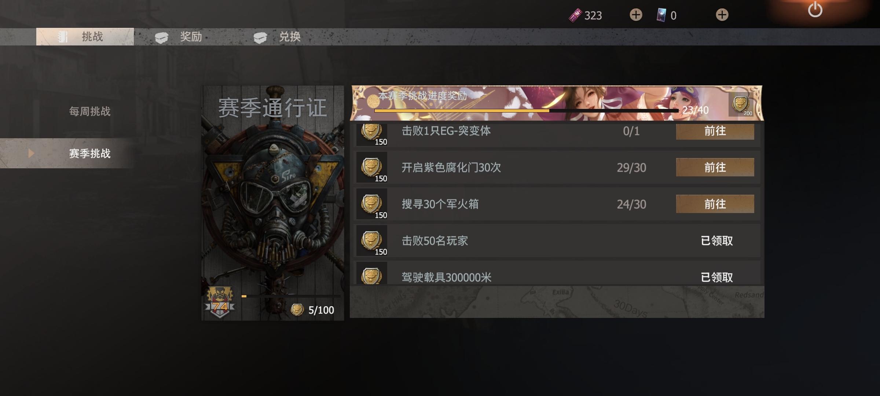Image resolution: width=880 pixels, height=396 pixels.
Task: Click 前往 for 击败1只EG-突变体
Action: tap(715, 131)
